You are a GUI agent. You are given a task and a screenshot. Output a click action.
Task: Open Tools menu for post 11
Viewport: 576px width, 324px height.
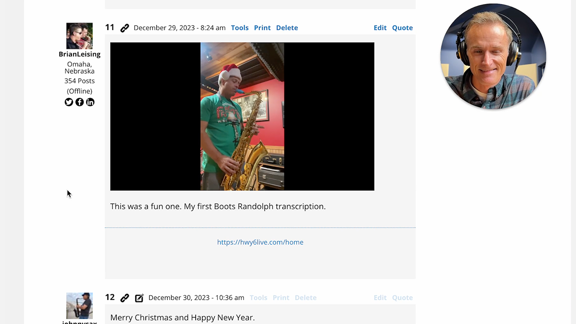240,28
